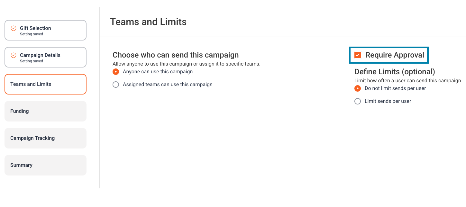466x207 pixels.
Task: Open the Gift Selection step
Action: pyautogui.click(x=45, y=30)
